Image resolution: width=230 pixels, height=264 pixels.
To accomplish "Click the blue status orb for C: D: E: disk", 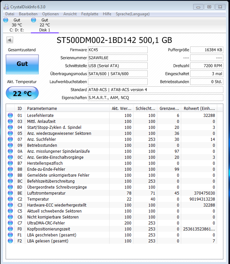I will click(6, 20).
